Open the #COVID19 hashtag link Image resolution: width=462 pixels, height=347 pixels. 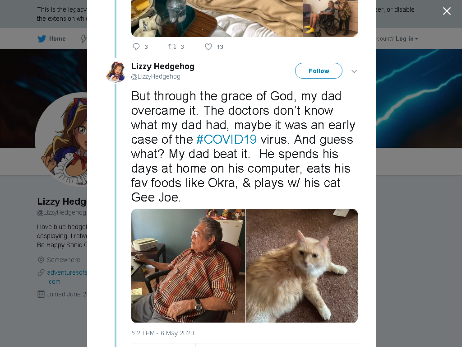[226, 139]
